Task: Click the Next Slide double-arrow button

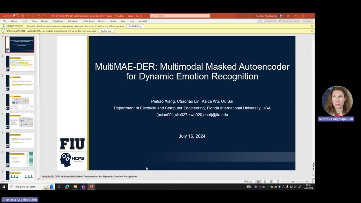Action: pyautogui.click(x=313, y=169)
